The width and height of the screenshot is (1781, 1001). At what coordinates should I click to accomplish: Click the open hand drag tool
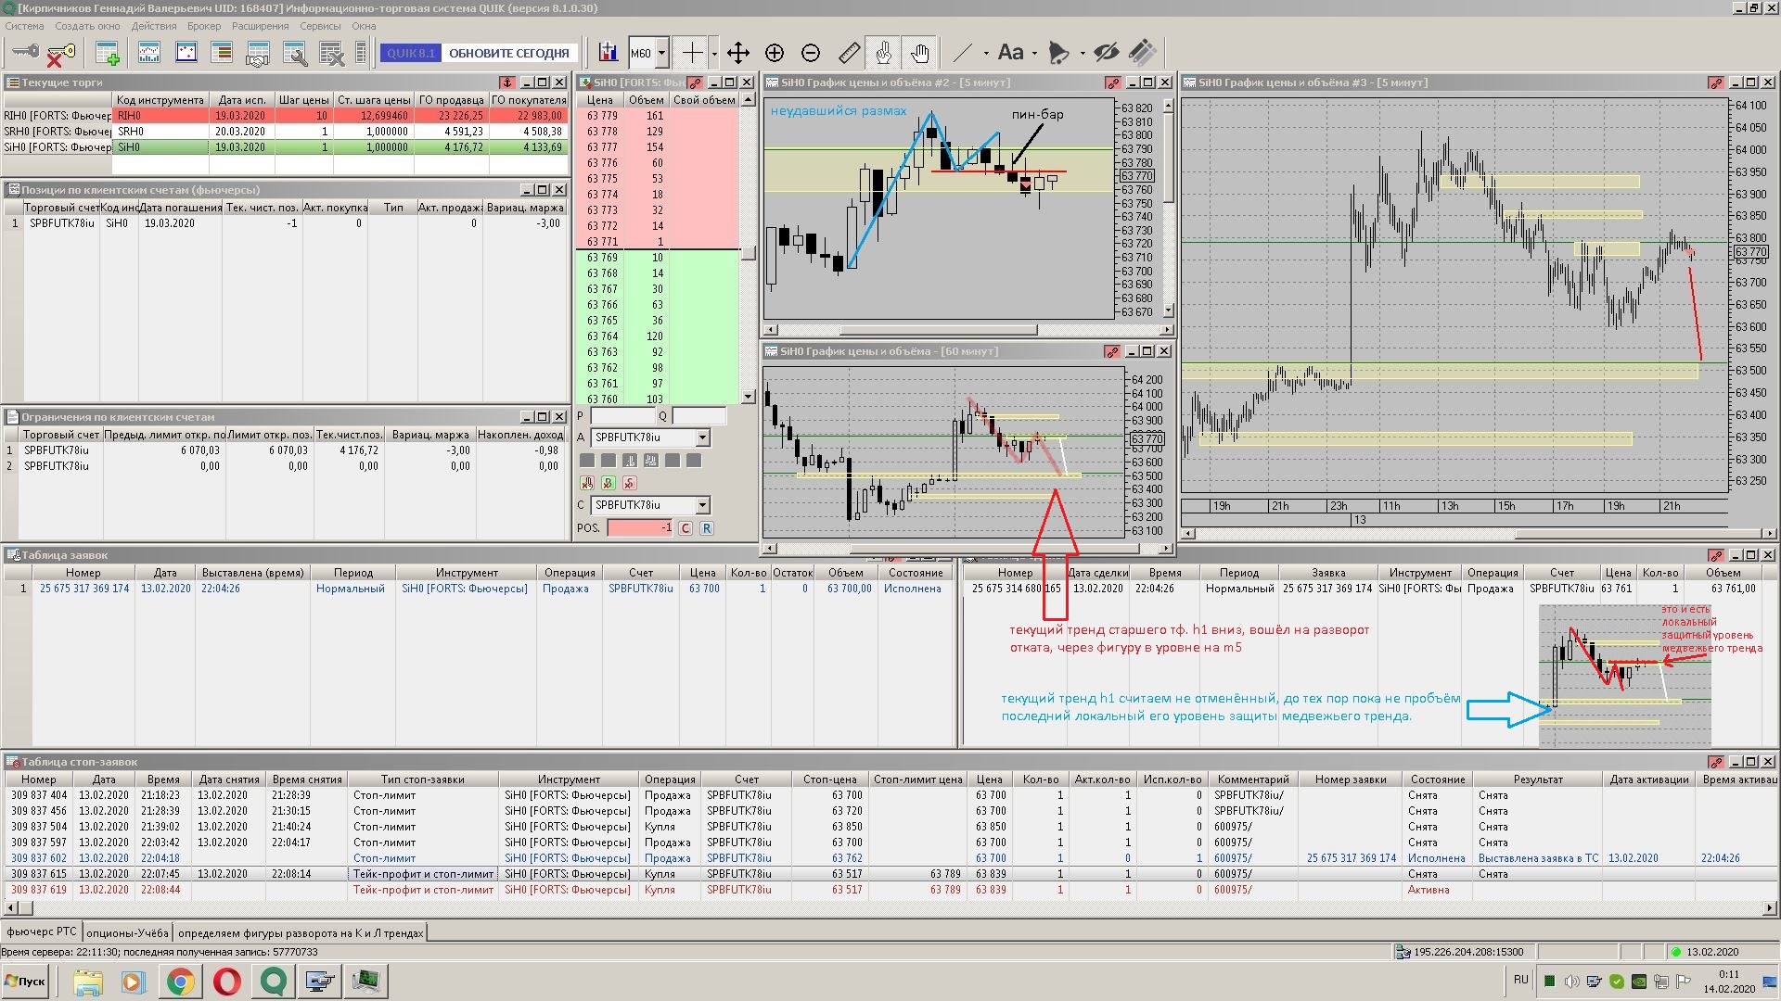[x=919, y=53]
